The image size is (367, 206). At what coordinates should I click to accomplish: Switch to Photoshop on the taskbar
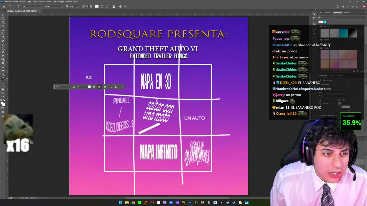click(x=190, y=203)
